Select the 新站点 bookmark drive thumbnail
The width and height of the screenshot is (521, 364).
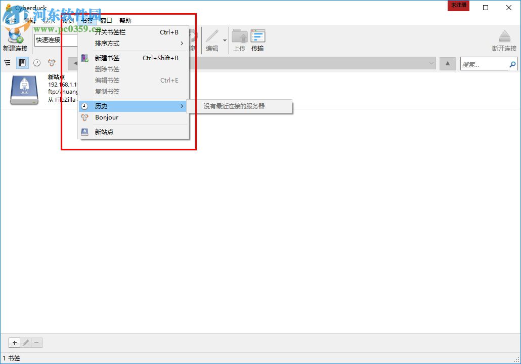[24, 90]
